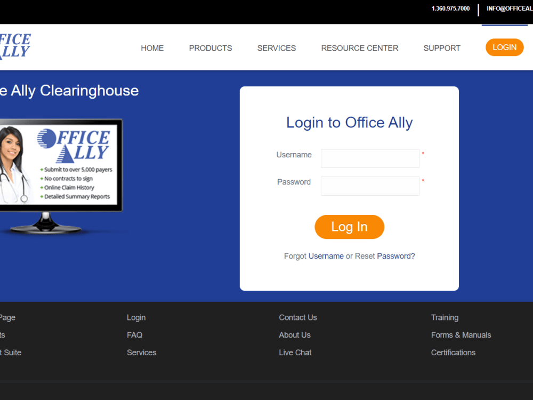Open the footer FAQ link

click(135, 335)
